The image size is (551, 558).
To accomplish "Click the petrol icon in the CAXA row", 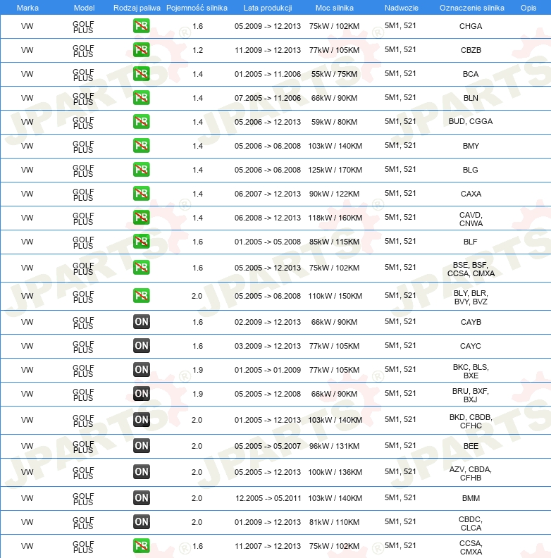I will coord(142,193).
